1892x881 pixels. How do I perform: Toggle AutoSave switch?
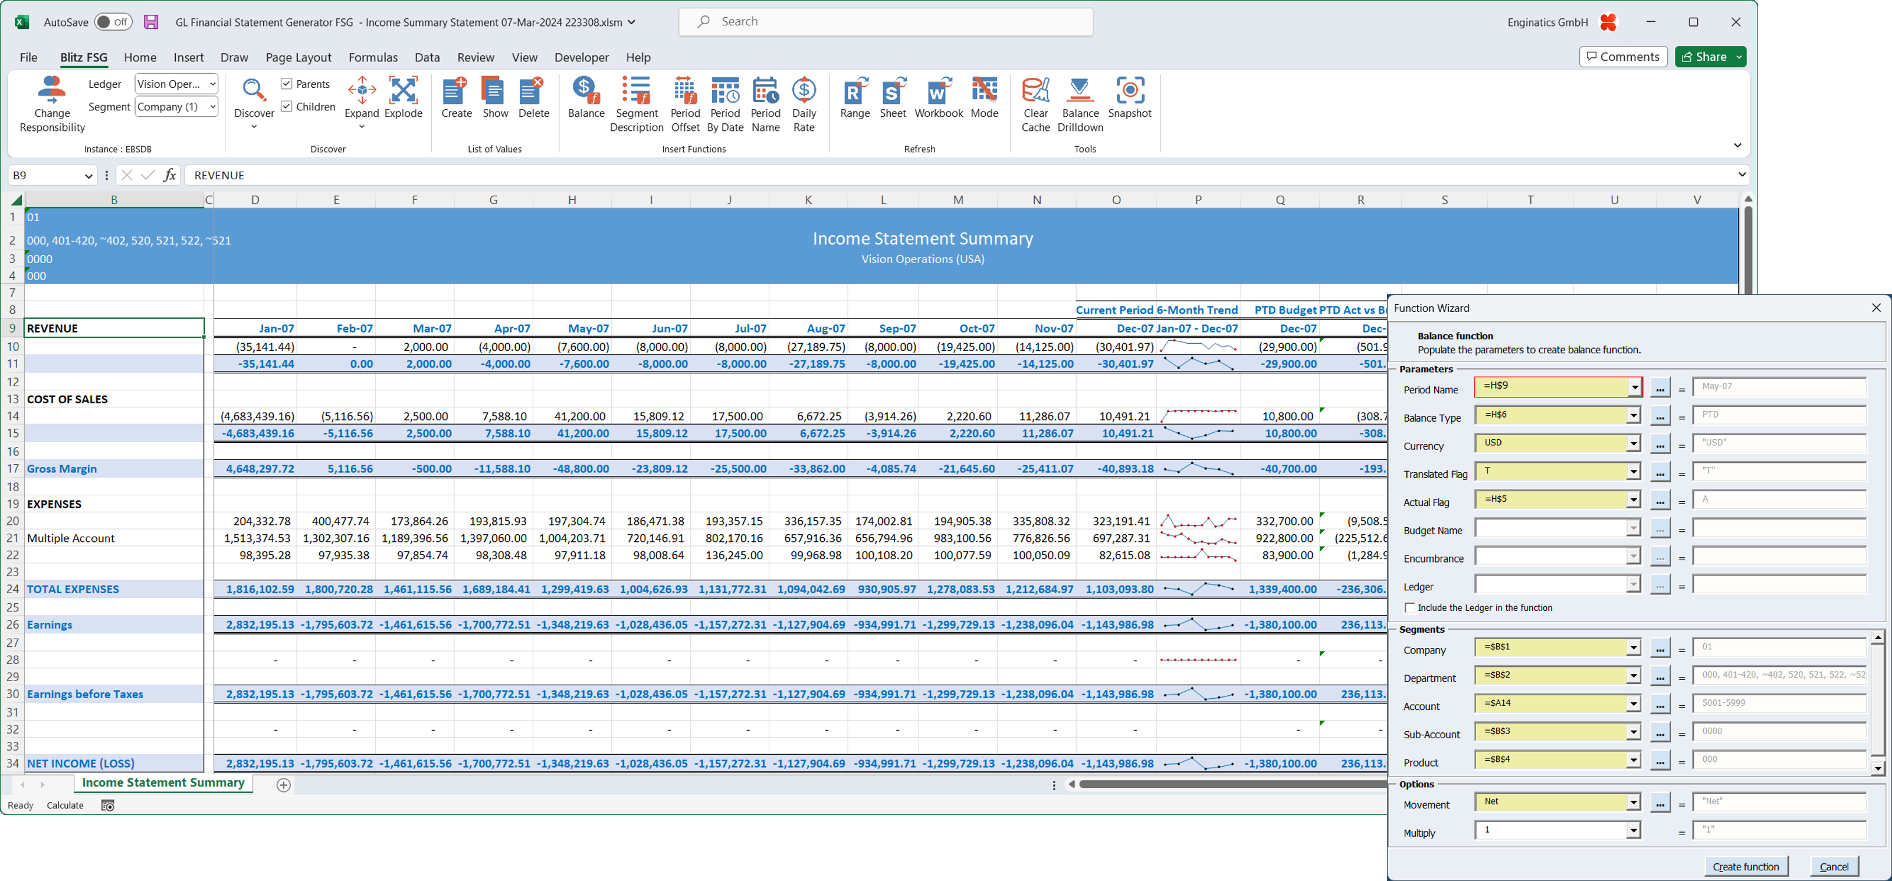point(113,22)
